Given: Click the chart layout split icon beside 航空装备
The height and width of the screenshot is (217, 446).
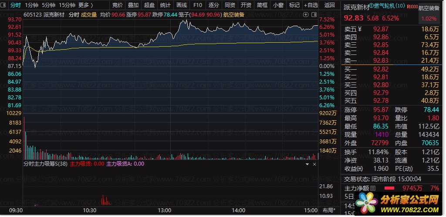Looking at the screenshot, I should coord(314,14).
